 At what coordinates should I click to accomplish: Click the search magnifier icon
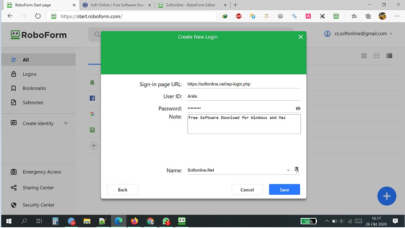(97, 34)
